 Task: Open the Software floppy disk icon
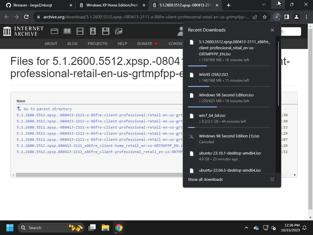(x=105, y=31)
